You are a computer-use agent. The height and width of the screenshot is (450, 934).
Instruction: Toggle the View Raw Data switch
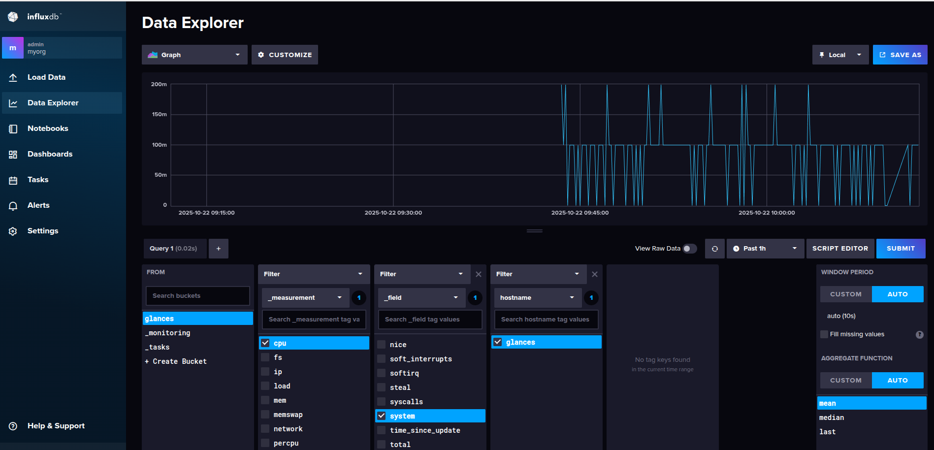click(689, 249)
